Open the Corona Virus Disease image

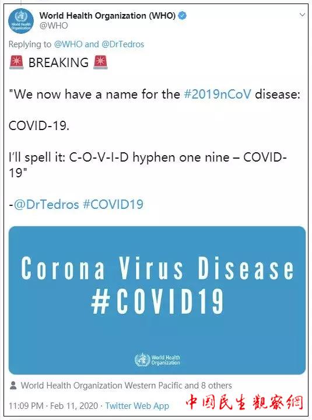coord(157,300)
